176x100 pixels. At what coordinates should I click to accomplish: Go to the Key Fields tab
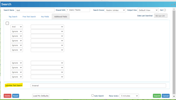(x=45, y=17)
